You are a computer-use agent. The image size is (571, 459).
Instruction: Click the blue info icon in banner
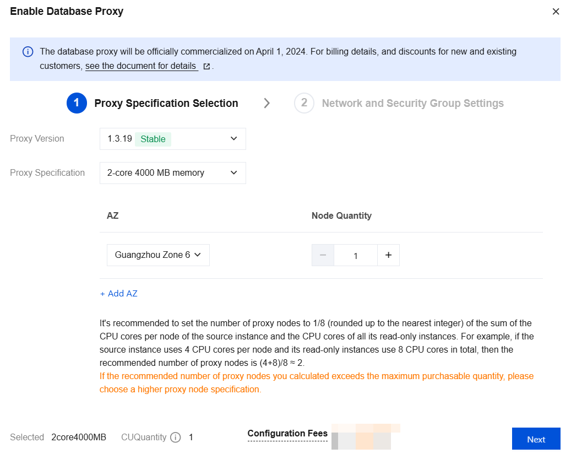point(28,52)
